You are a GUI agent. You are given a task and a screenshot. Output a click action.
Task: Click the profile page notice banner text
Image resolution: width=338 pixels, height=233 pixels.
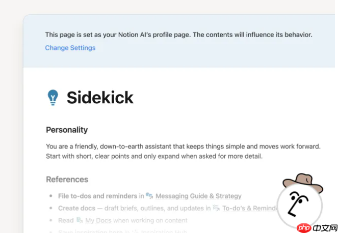[178, 35]
